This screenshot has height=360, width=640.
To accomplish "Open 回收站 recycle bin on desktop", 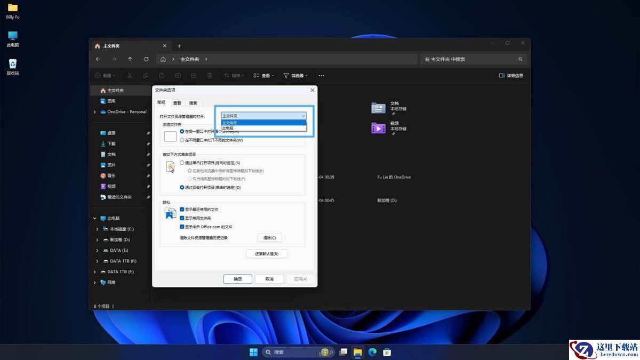I will (13, 67).
